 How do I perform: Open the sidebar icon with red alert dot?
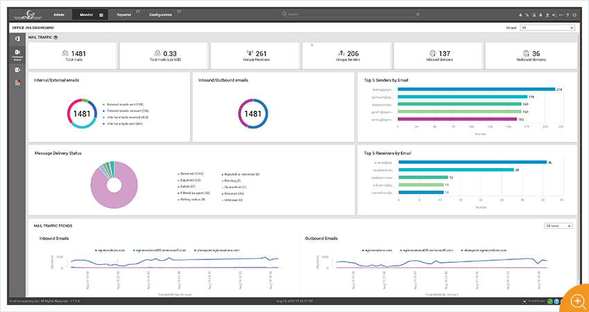tap(17, 82)
